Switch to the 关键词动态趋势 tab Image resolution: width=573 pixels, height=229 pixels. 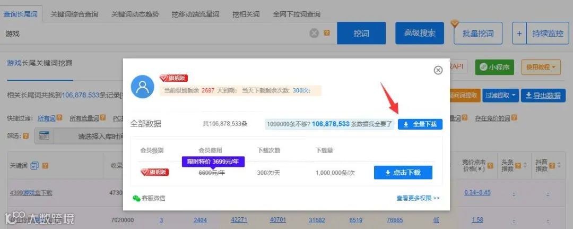click(135, 15)
